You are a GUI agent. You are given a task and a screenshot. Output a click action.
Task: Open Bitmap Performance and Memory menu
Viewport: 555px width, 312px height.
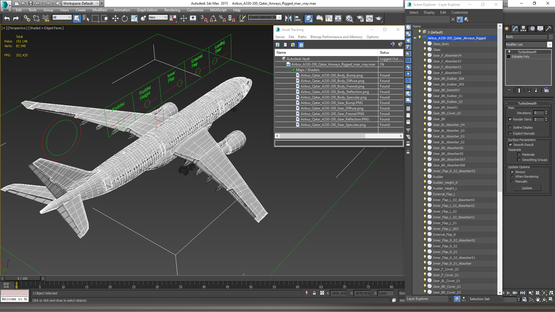[336, 37]
